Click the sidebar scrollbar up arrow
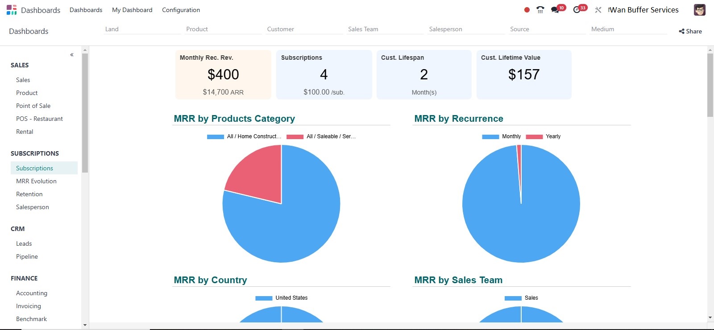 click(x=85, y=49)
